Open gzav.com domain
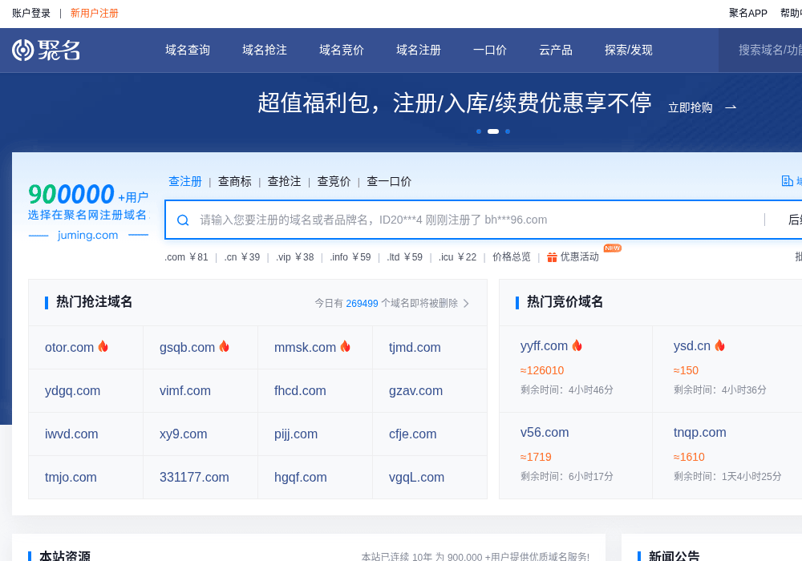Viewport: 802px width, 561px height. (415, 391)
